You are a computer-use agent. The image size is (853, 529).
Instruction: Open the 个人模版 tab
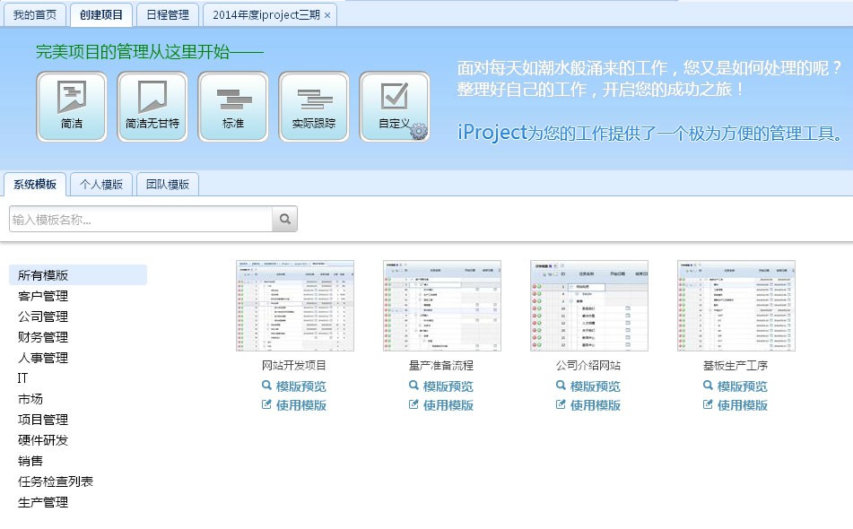(101, 185)
